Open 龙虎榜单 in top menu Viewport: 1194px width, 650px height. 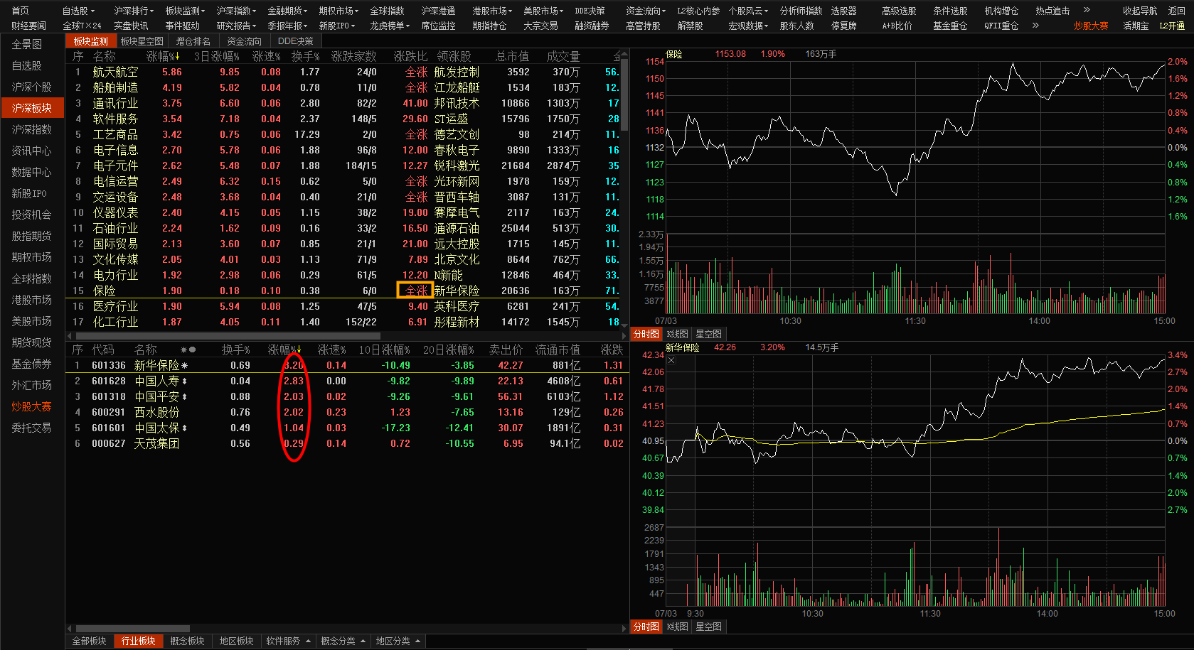tap(390, 26)
